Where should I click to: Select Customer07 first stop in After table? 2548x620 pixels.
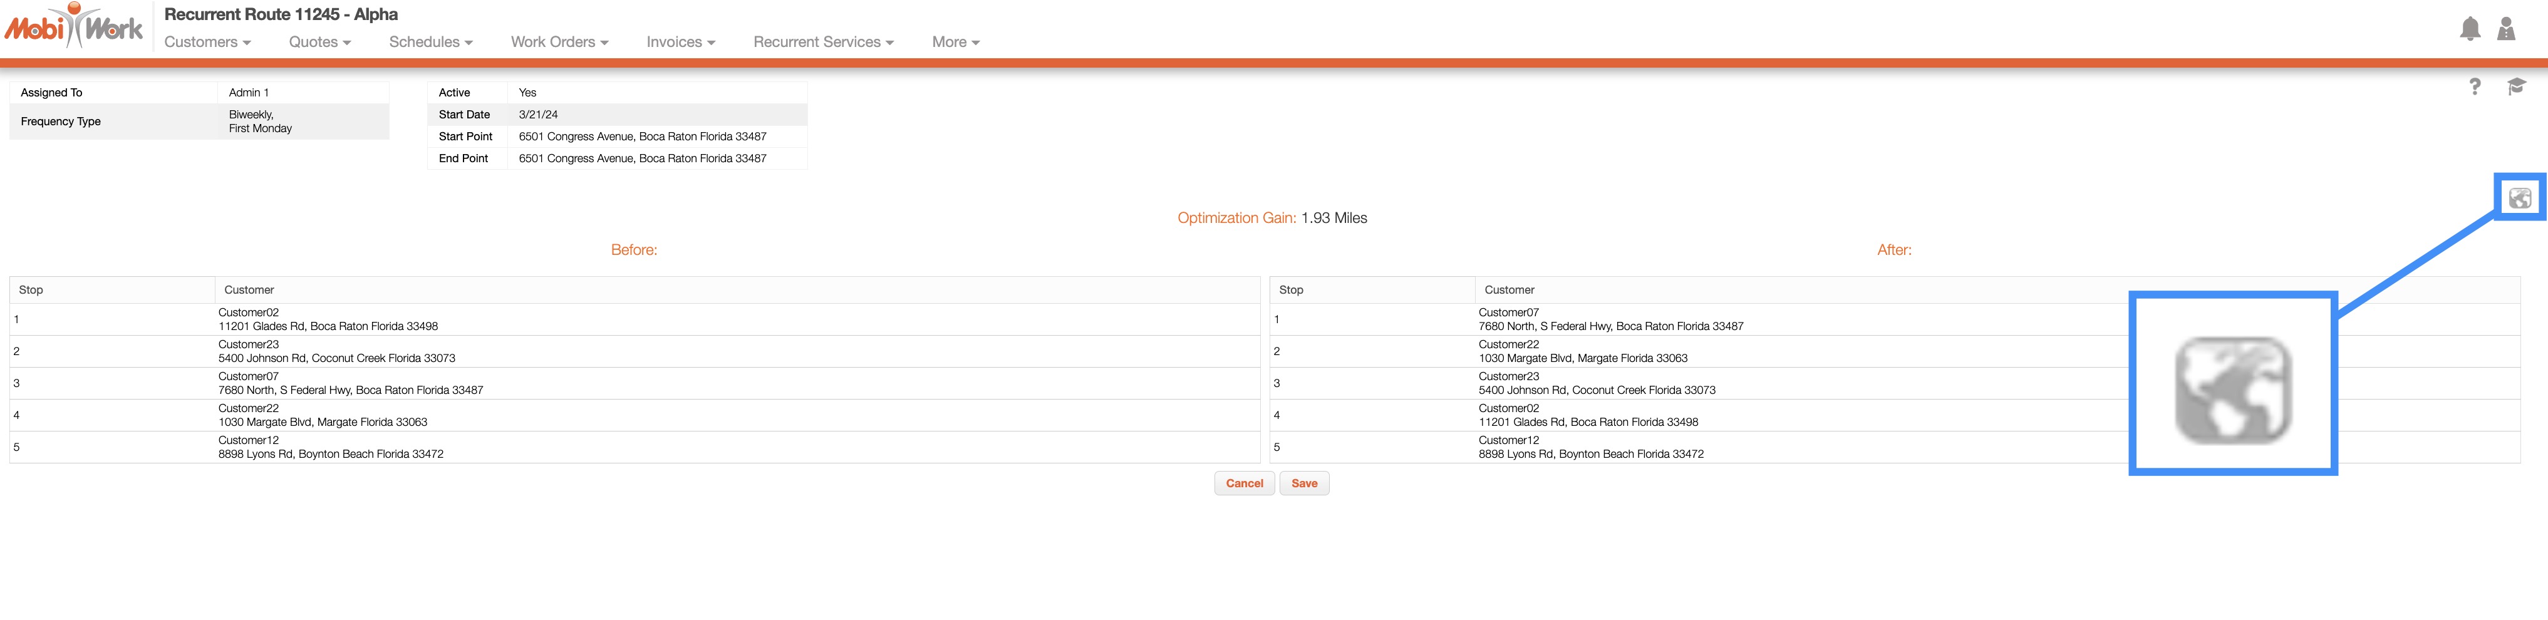tap(1610, 319)
